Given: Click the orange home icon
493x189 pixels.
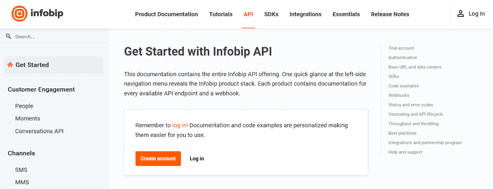Looking at the screenshot, I should 10,65.
